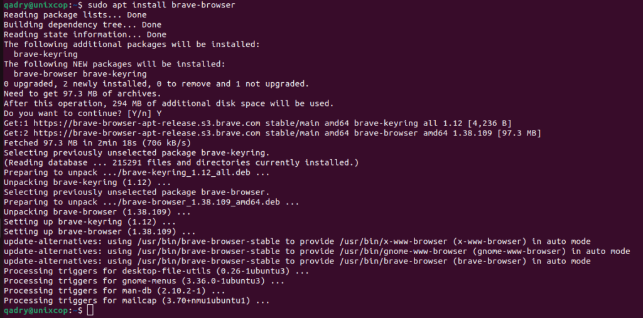Click the 'Reading package lists... Done' line

(x=75, y=15)
